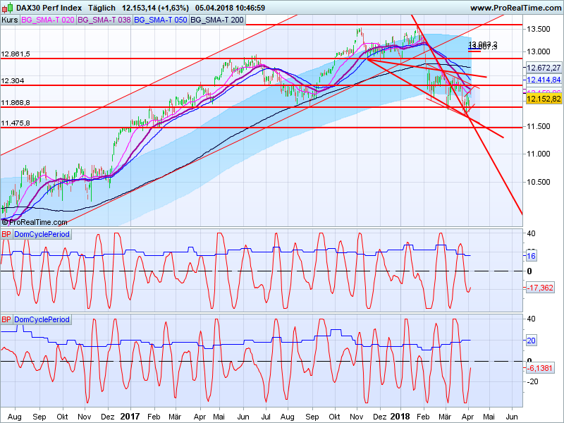Screen dimensions: 564x423
Task: Select the 11.868,8 support level label
Action: (x=16, y=103)
